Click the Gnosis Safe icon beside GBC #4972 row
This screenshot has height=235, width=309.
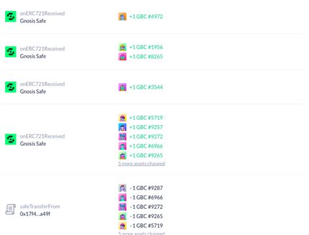tap(10, 16)
